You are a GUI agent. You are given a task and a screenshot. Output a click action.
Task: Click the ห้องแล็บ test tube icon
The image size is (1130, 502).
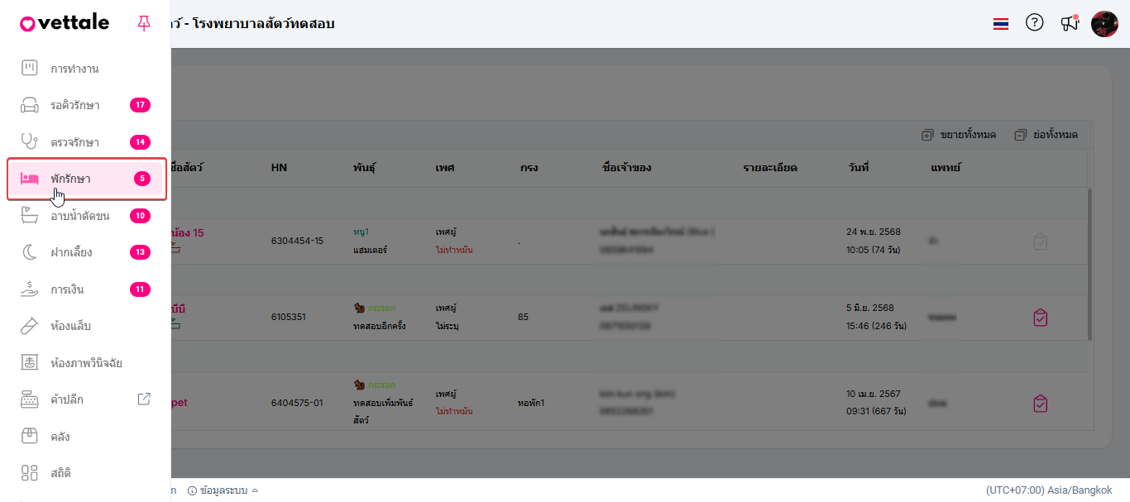coord(30,326)
